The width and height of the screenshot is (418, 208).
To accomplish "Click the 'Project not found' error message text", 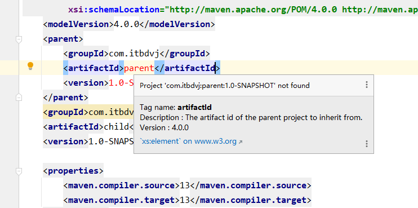I will click(x=225, y=85).
